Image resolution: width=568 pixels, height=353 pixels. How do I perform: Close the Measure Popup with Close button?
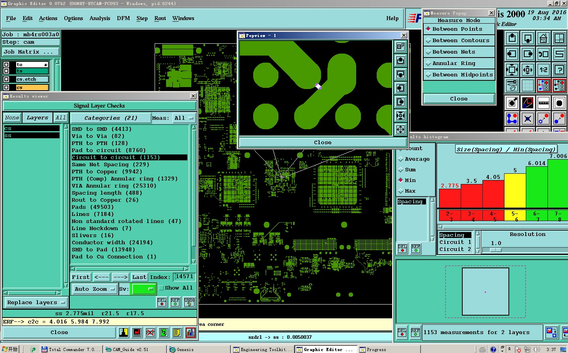click(459, 99)
